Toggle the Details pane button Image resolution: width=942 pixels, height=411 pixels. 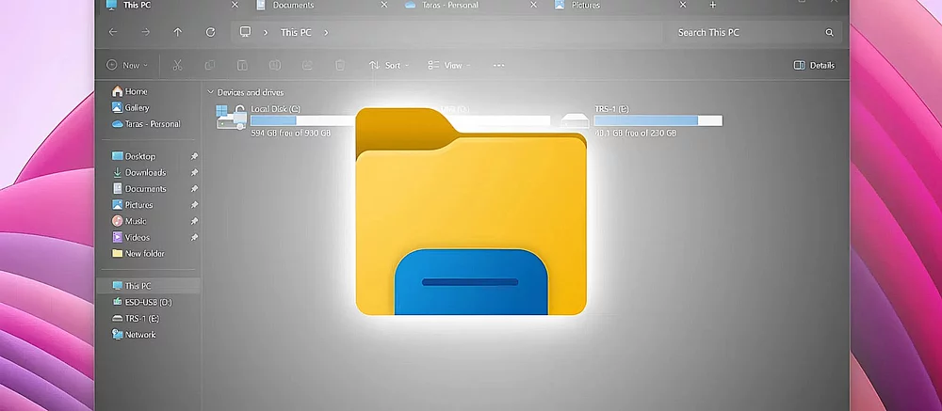pos(814,66)
